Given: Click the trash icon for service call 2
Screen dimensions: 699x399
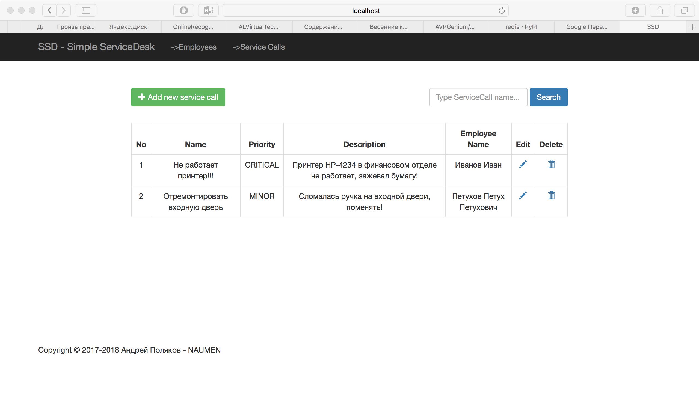Looking at the screenshot, I should (551, 196).
